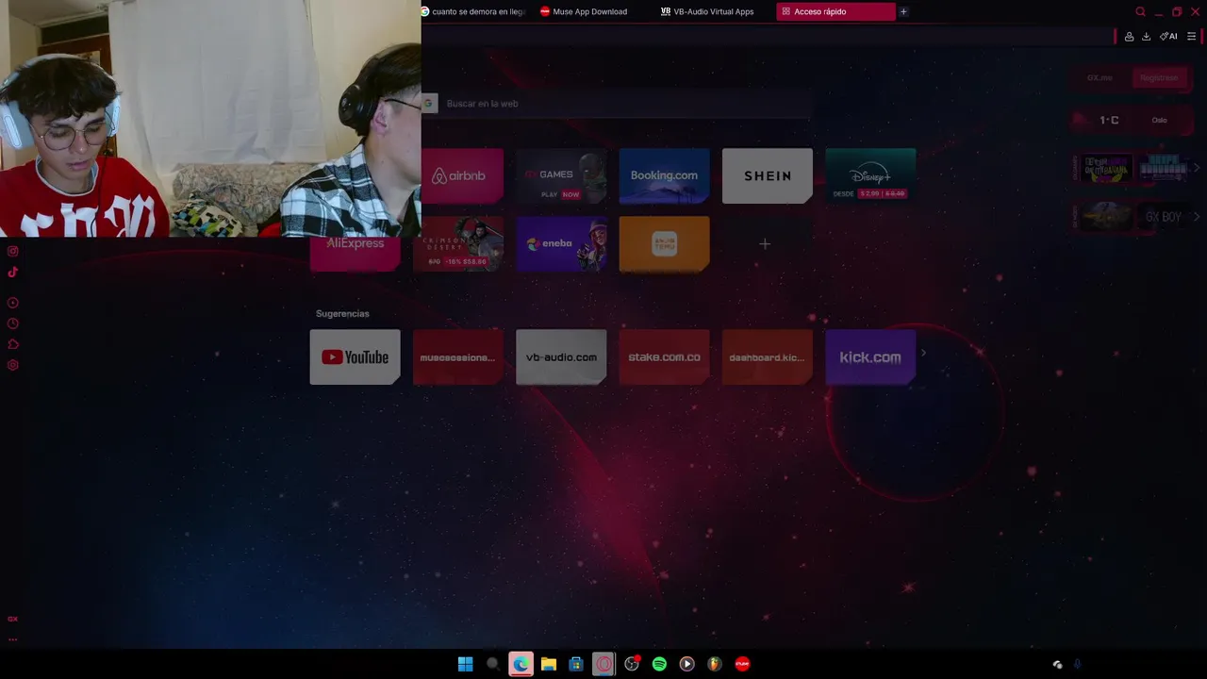Open Instagram from the Opera sidebar
Viewport: 1207px width, 679px height.
coord(13,251)
